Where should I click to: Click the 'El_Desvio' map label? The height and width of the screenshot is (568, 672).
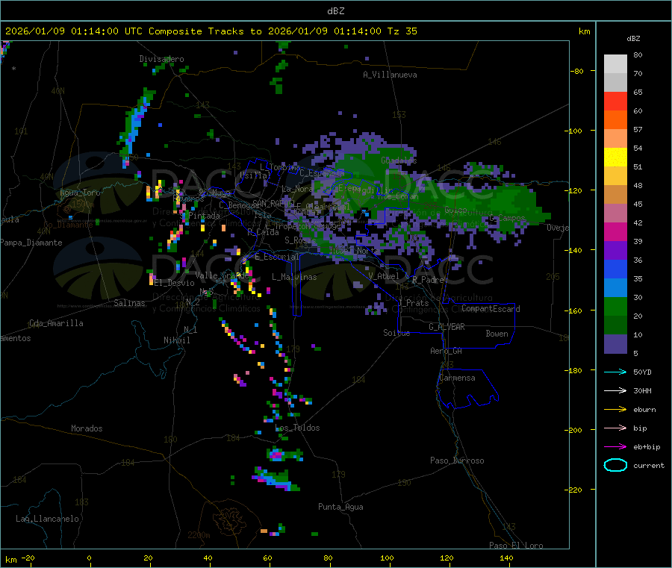pyautogui.click(x=174, y=283)
